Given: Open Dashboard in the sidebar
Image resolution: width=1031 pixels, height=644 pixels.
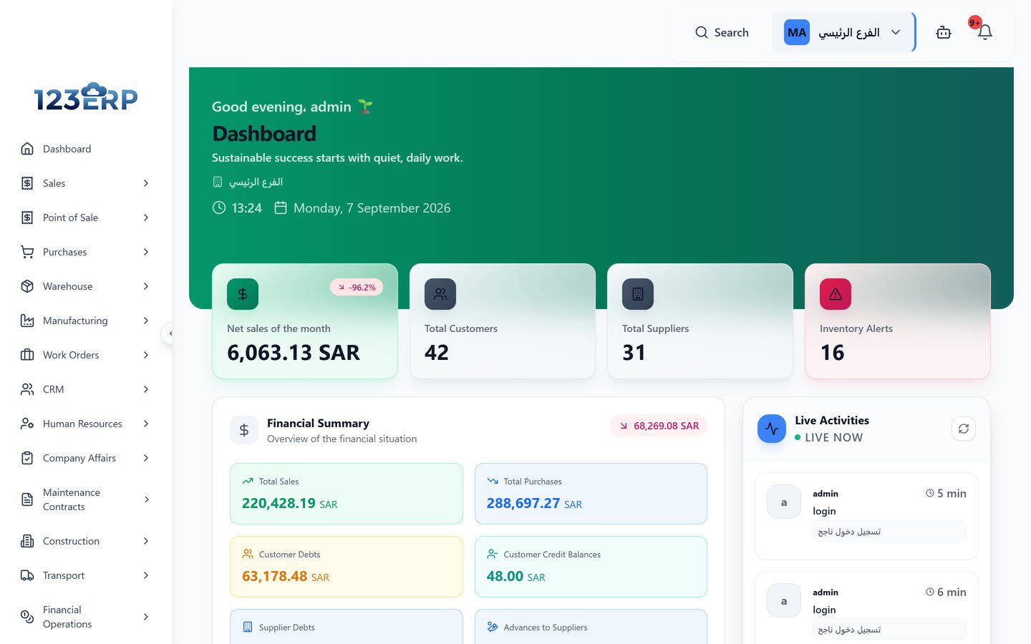Looking at the screenshot, I should pyautogui.click(x=86, y=149).
